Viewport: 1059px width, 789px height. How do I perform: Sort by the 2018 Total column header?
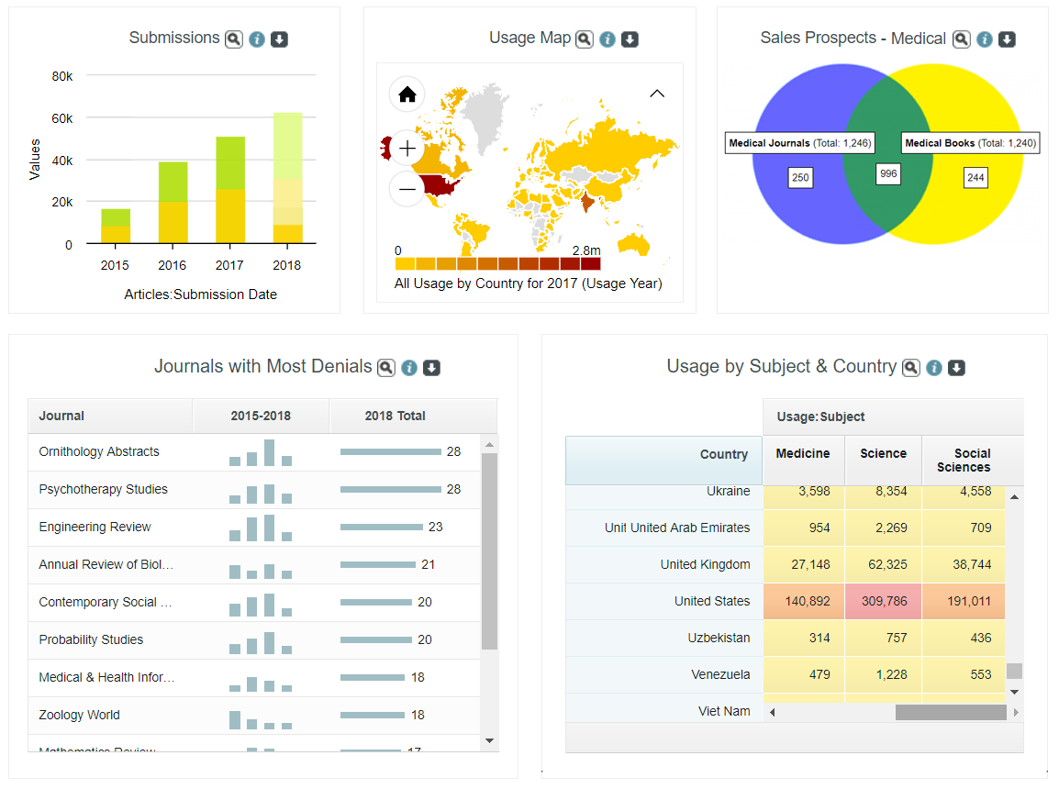click(395, 416)
